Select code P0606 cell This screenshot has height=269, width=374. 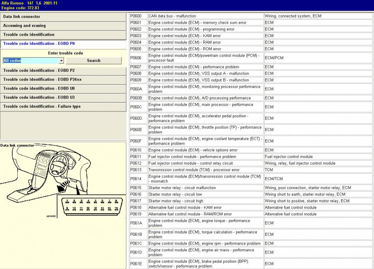pos(138,58)
